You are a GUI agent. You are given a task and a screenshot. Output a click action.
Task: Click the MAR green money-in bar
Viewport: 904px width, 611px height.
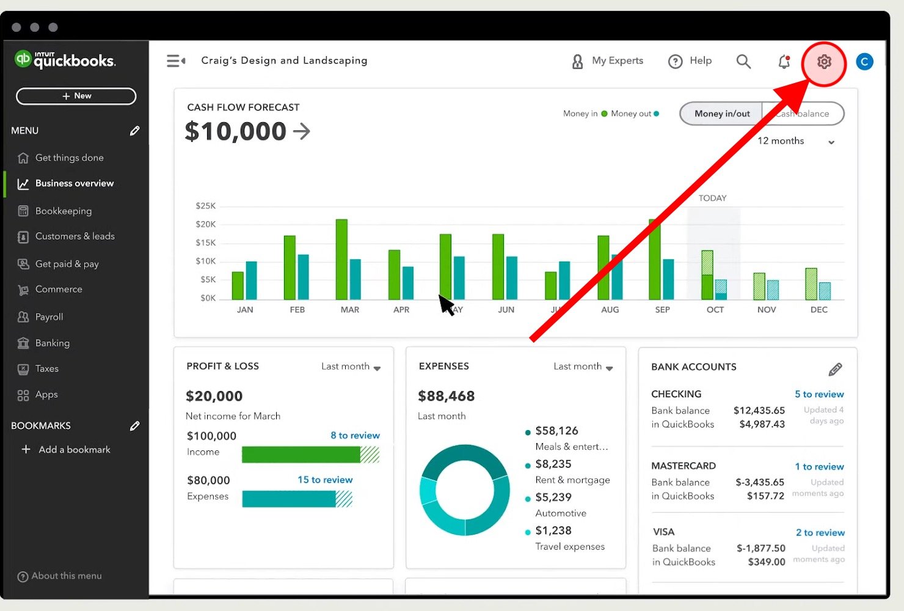[x=341, y=259]
